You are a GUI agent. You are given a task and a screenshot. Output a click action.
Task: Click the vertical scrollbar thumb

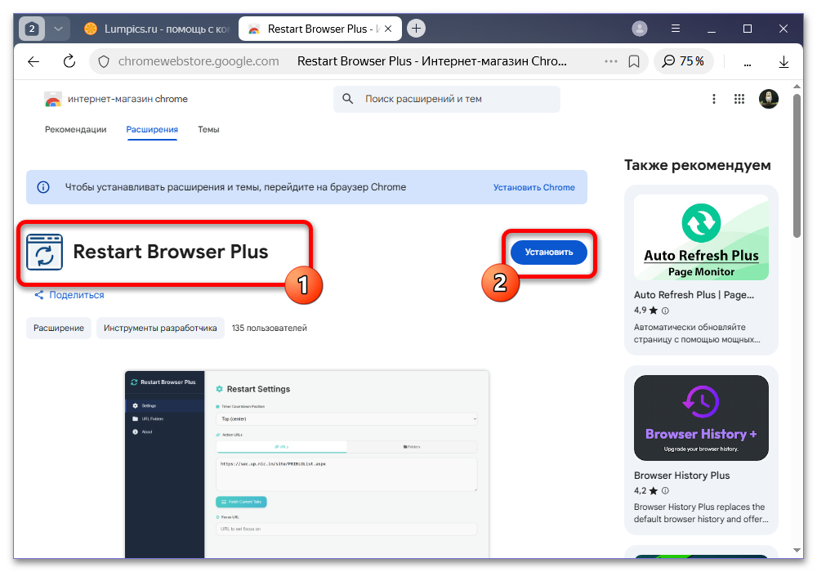tap(797, 166)
